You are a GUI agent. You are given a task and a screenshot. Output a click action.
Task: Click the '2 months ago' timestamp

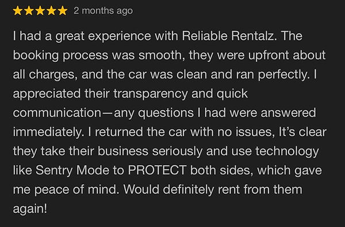103,11
